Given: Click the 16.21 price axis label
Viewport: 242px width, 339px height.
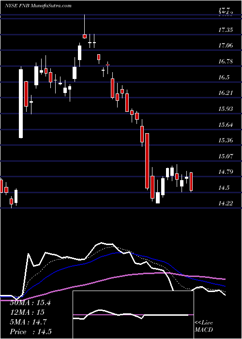Looking at the screenshot, I should (x=226, y=93).
